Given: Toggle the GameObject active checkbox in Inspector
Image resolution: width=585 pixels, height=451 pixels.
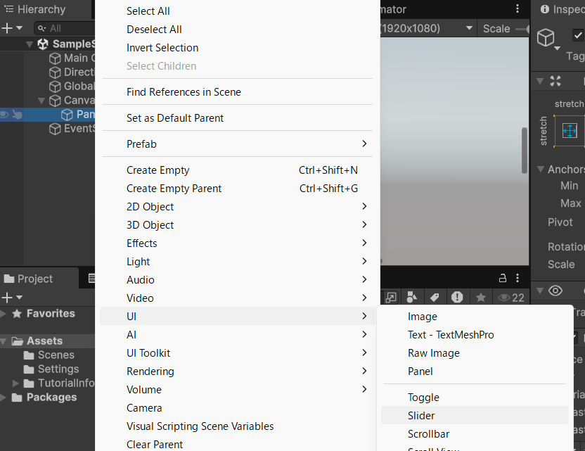Looking at the screenshot, I should click(x=578, y=35).
